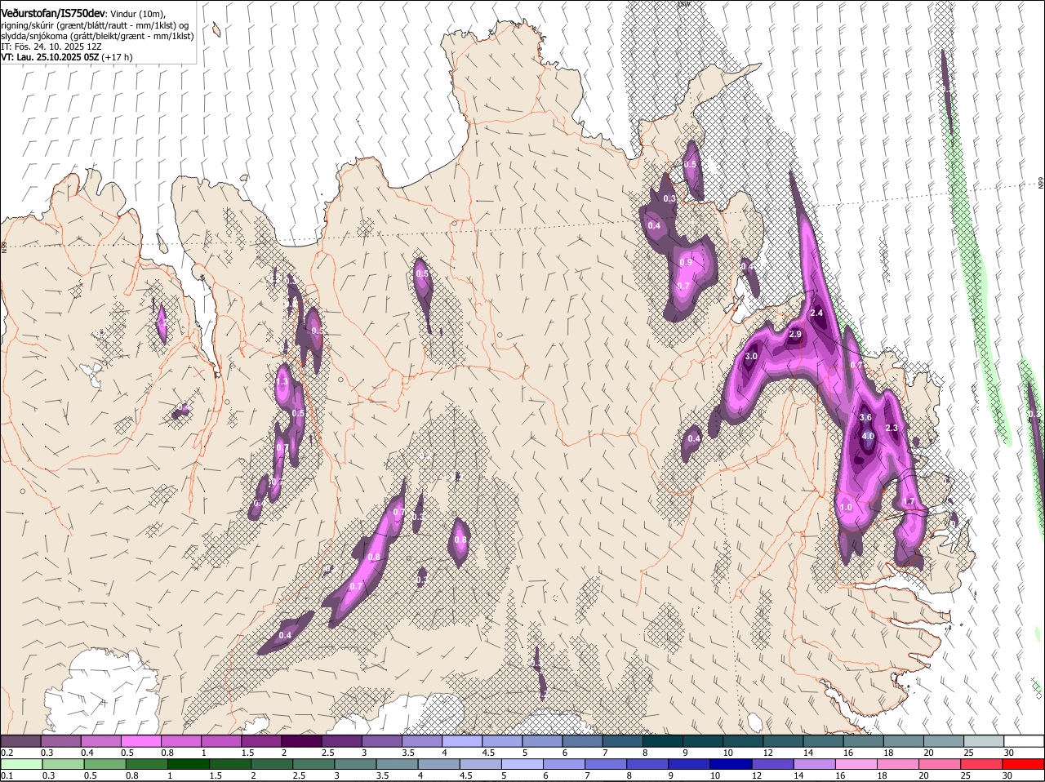Click the 2.4 precipitation value on the map
This screenshot has height=782, width=1045.
816,313
